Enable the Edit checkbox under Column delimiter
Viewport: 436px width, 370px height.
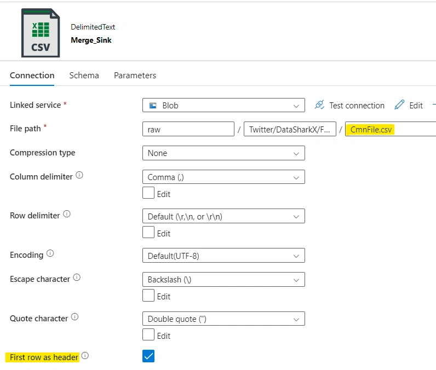coord(148,193)
